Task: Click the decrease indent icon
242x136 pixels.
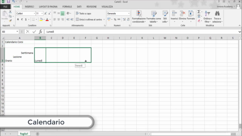Action: (68, 19)
